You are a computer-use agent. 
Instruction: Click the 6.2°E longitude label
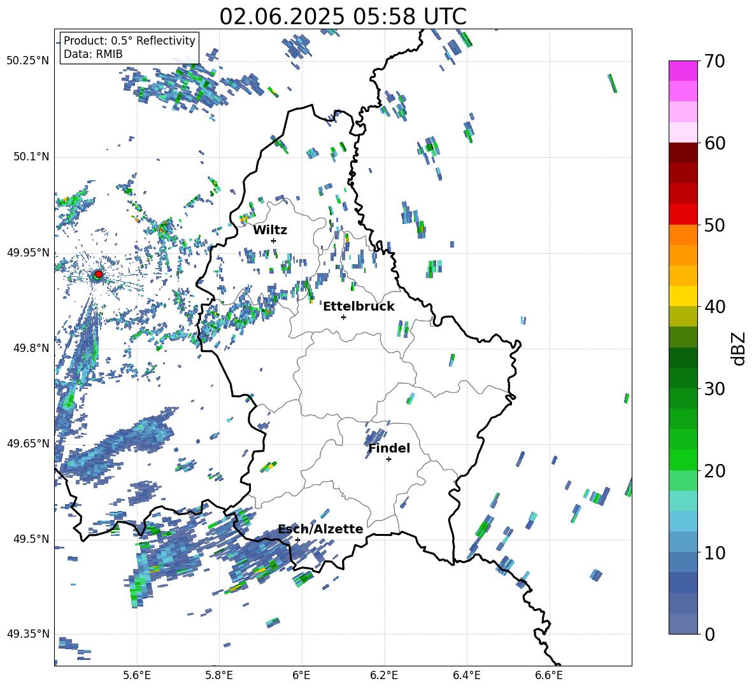coord(384,675)
